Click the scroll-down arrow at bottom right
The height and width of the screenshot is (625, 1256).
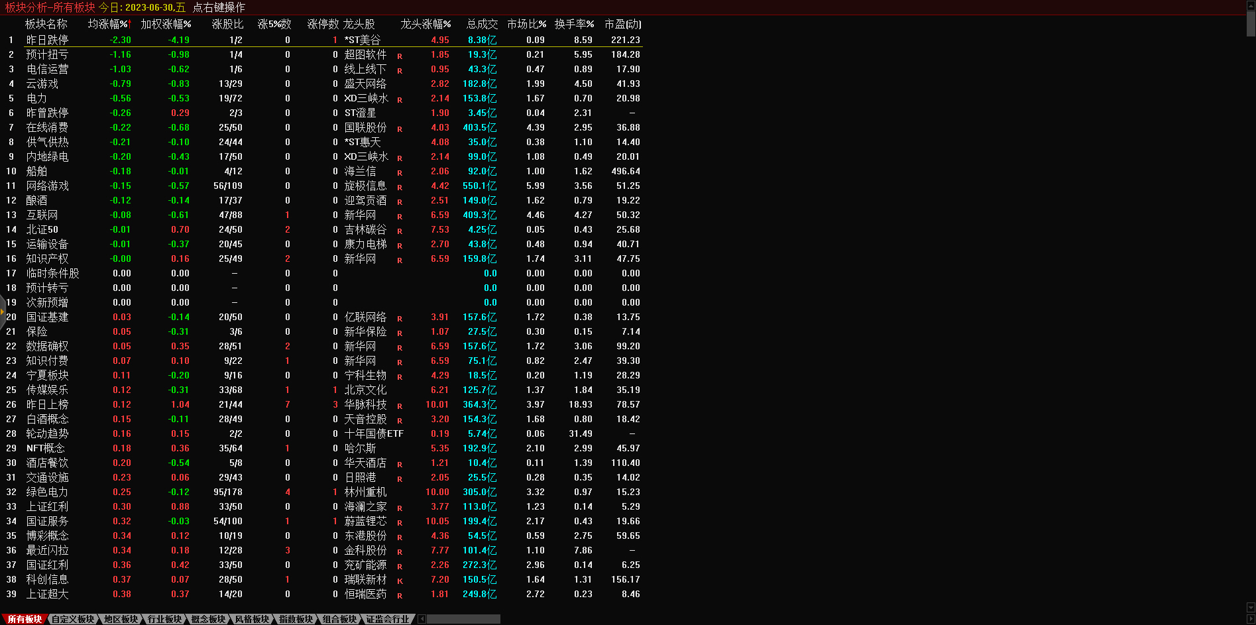pyautogui.click(x=1251, y=608)
